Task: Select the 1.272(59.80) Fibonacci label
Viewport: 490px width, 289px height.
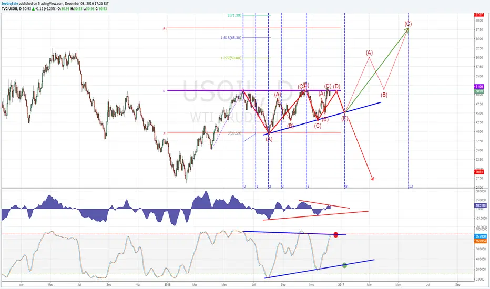Action: pos(231,58)
